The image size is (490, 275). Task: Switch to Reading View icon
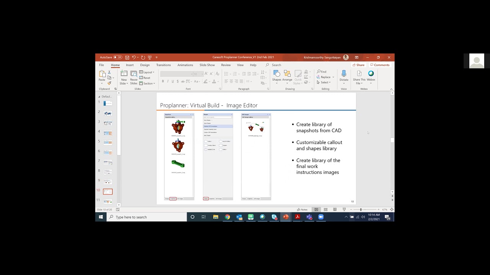pyautogui.click(x=335, y=210)
